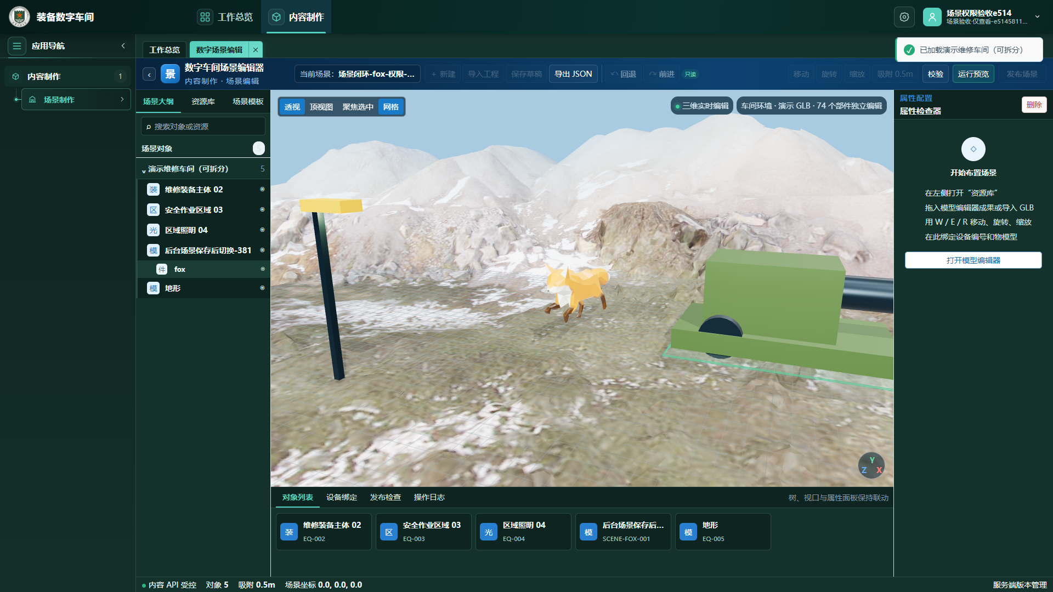This screenshot has height=592, width=1053.
Task: Toggle the 应用导航 hamburger menu icon
Action: click(17, 46)
